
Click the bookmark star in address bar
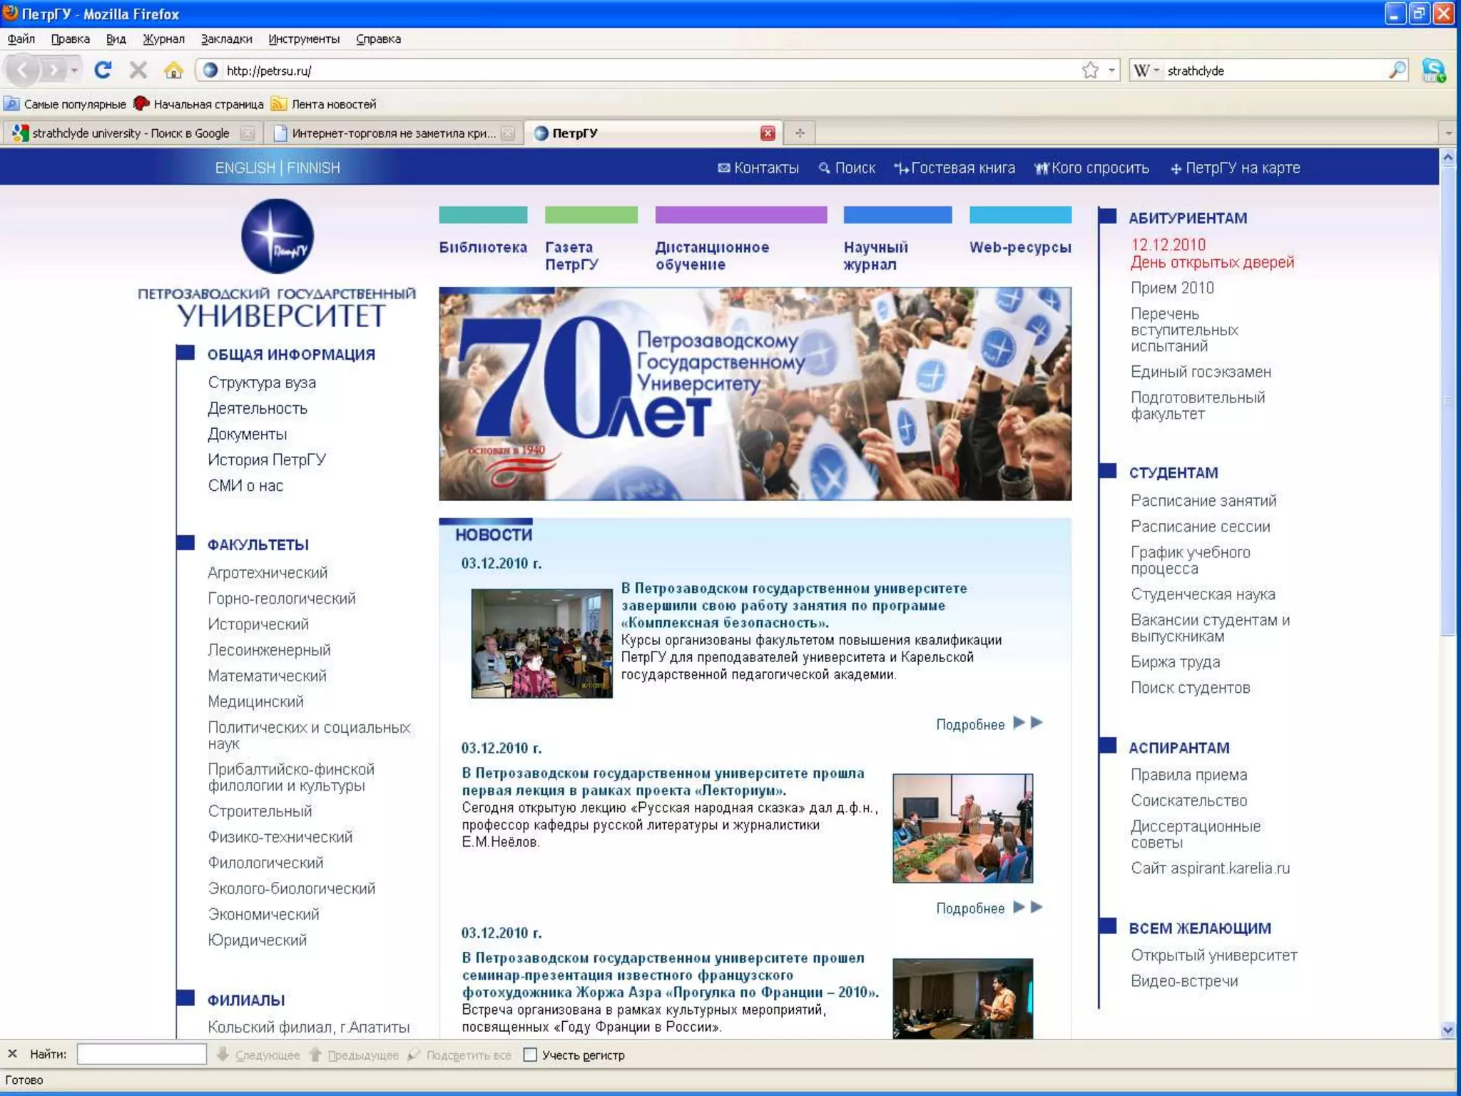[1089, 70]
